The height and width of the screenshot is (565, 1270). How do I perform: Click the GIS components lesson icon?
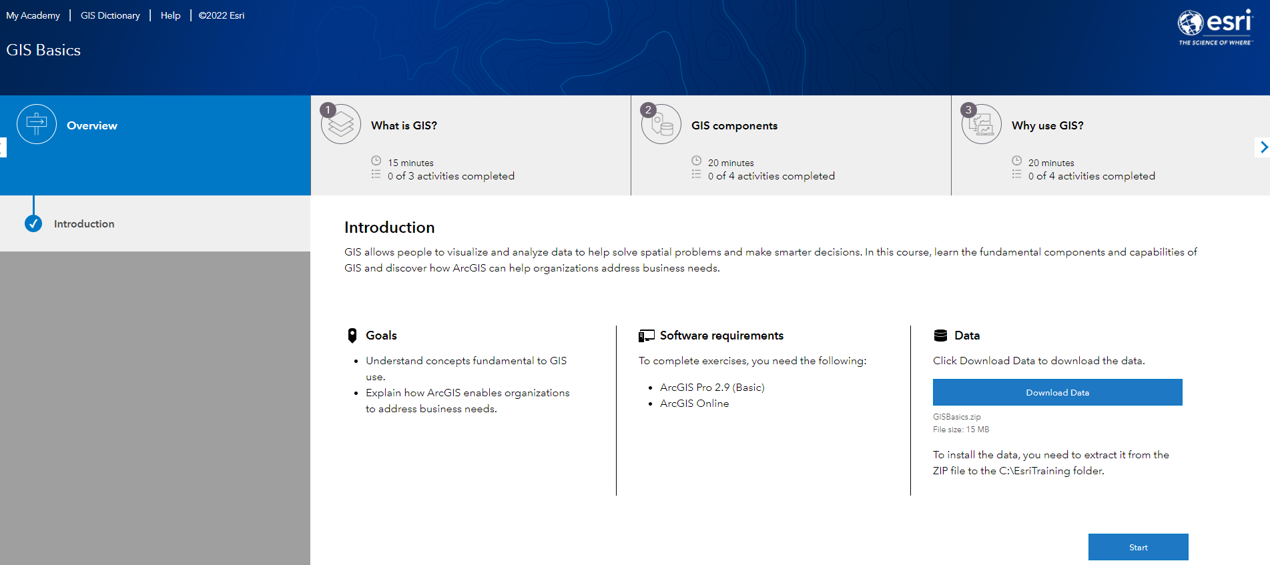661,124
